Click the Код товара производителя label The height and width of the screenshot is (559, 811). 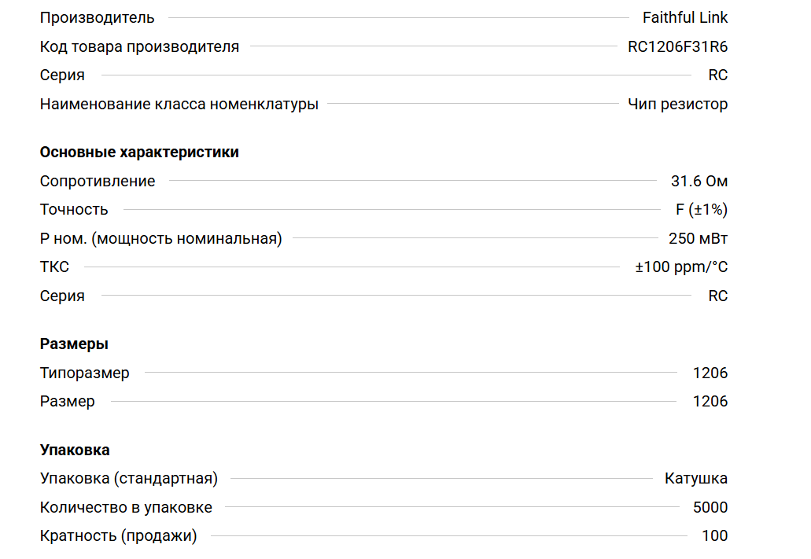coord(139,46)
